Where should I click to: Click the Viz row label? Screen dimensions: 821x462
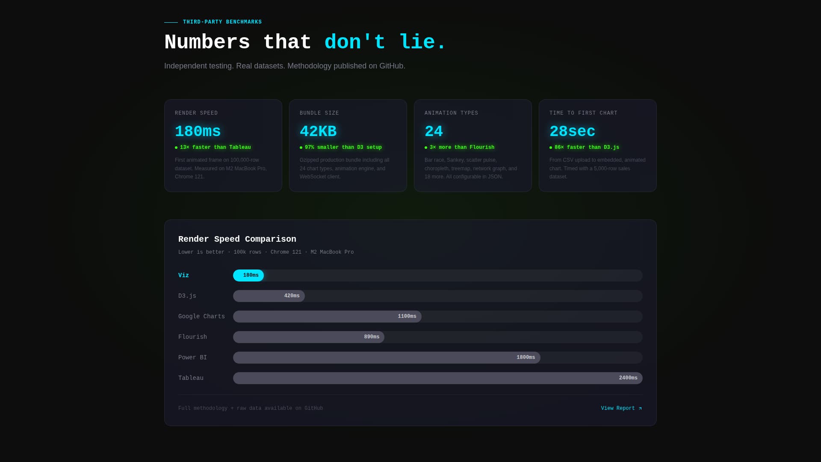coord(183,275)
